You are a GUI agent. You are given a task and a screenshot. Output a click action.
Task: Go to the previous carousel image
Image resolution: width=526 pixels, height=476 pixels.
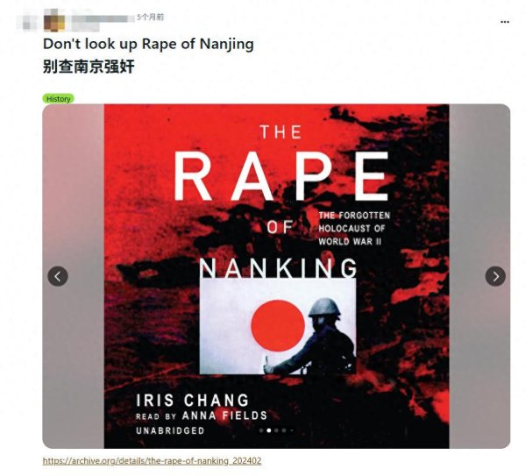pyautogui.click(x=58, y=276)
